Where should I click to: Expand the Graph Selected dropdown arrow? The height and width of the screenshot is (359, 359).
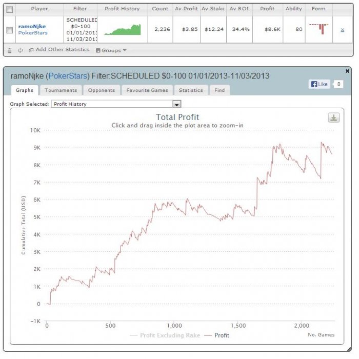(176, 104)
